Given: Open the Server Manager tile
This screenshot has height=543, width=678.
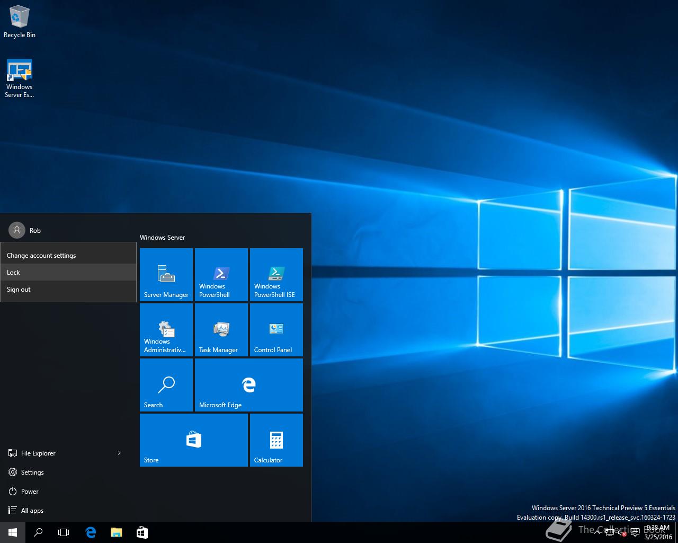Looking at the screenshot, I should click(x=166, y=275).
